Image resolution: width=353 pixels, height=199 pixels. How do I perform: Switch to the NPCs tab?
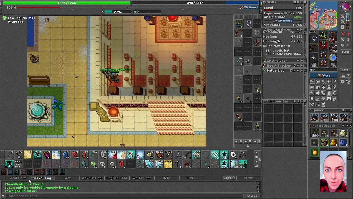[x=191, y=178]
